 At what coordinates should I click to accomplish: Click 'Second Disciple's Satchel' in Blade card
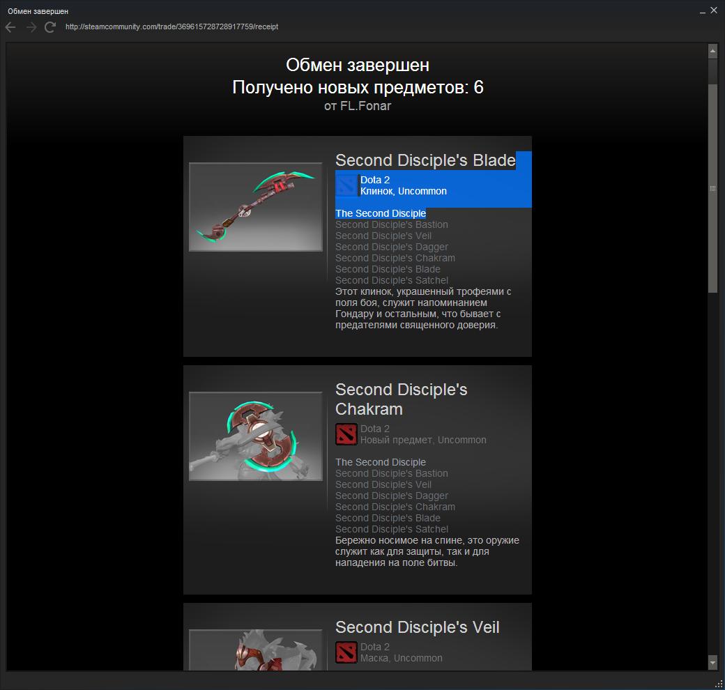[392, 280]
